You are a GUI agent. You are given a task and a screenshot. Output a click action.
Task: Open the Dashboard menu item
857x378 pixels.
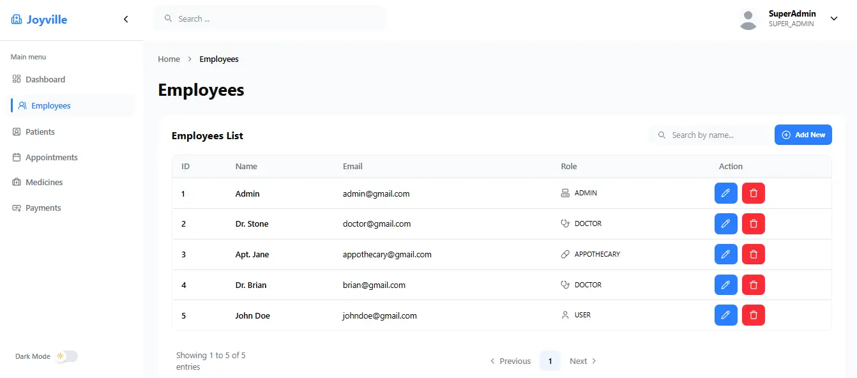click(x=45, y=79)
